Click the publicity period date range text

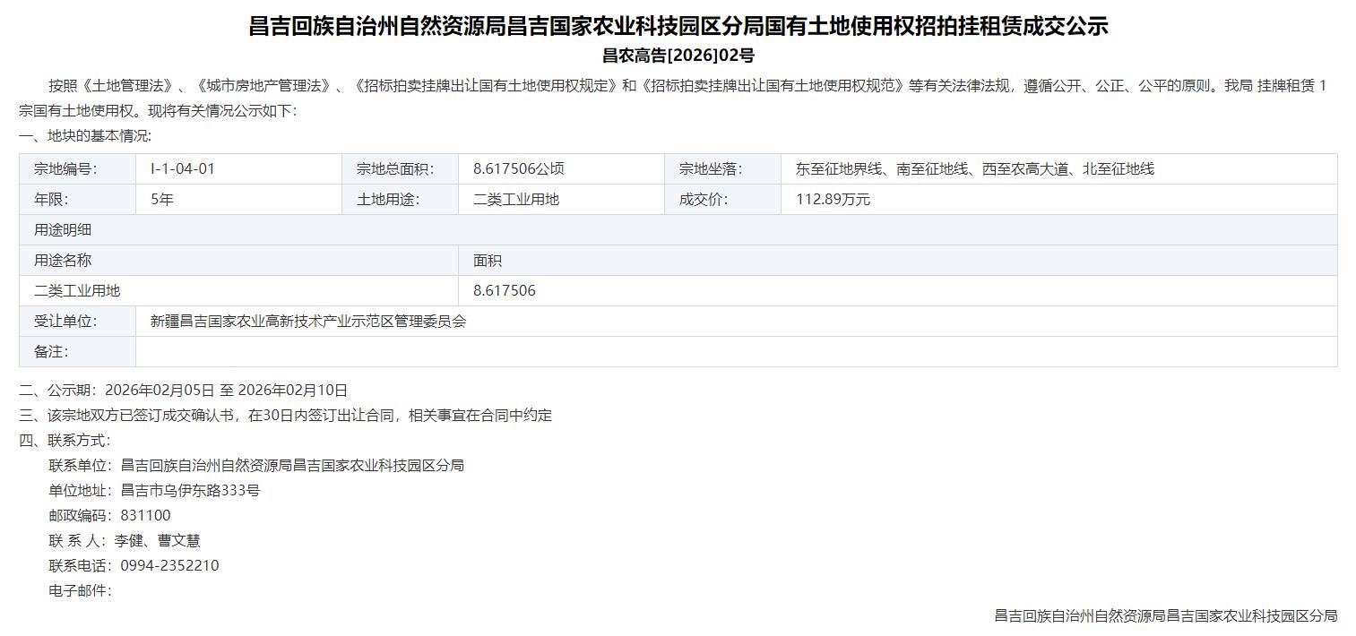(226, 390)
